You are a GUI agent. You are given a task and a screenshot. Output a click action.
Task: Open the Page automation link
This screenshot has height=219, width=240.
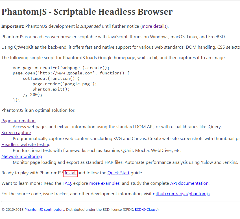point(19,121)
